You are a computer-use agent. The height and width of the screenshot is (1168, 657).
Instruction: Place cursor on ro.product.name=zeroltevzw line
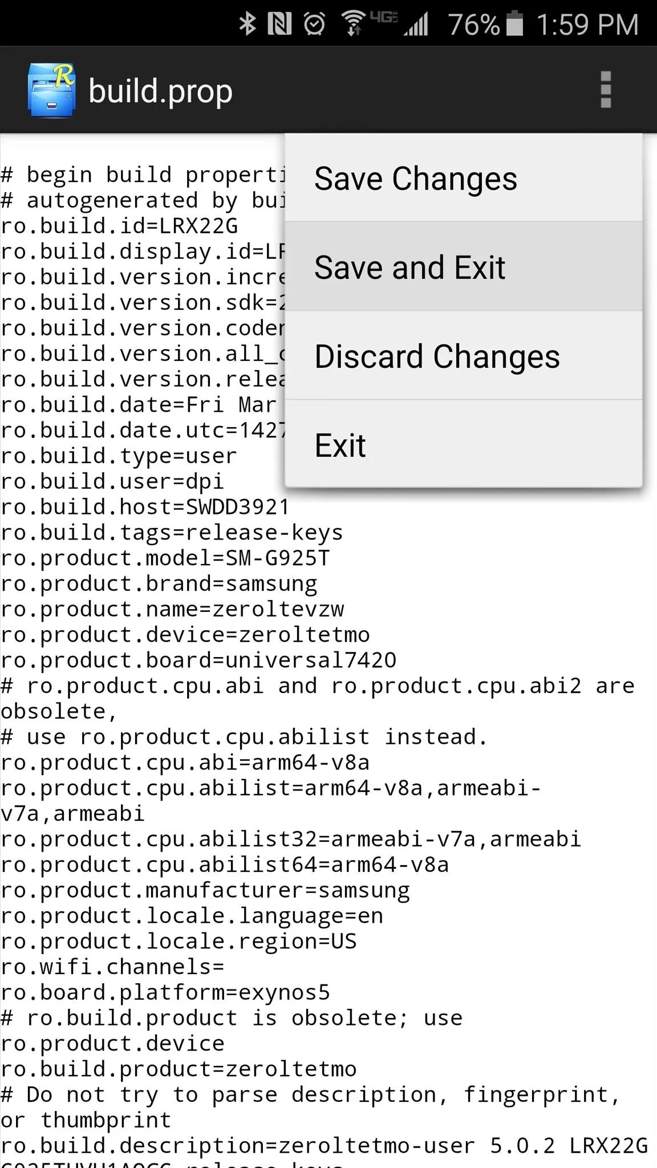(172, 609)
